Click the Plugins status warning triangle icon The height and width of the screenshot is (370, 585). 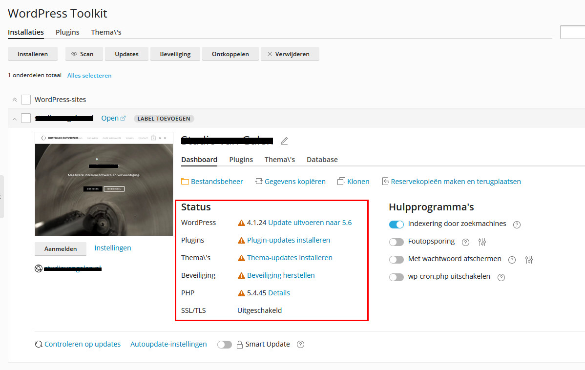(x=241, y=241)
